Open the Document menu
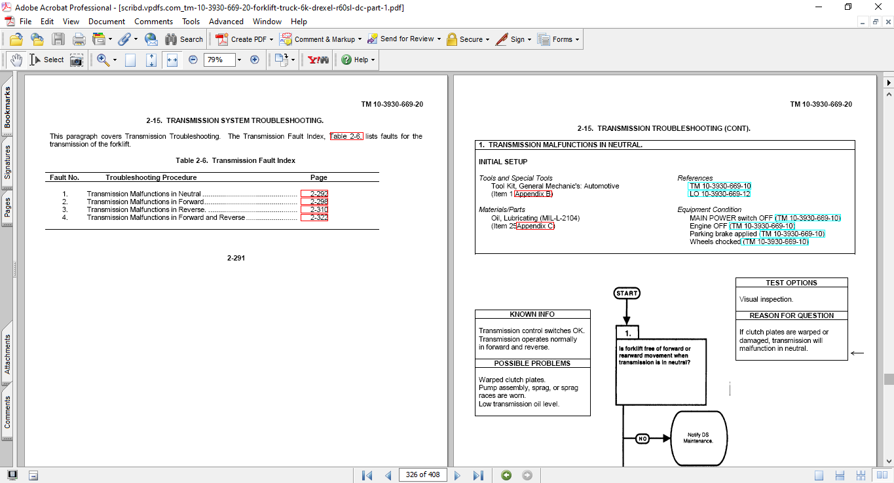 [107, 22]
